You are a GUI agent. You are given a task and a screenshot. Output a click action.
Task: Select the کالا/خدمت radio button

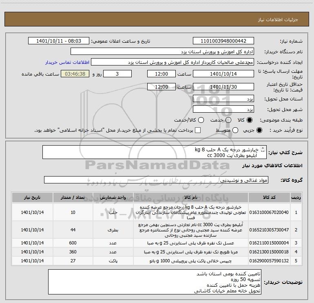(201, 120)
